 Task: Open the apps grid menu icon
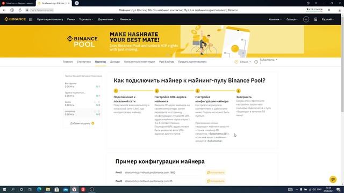31,19
